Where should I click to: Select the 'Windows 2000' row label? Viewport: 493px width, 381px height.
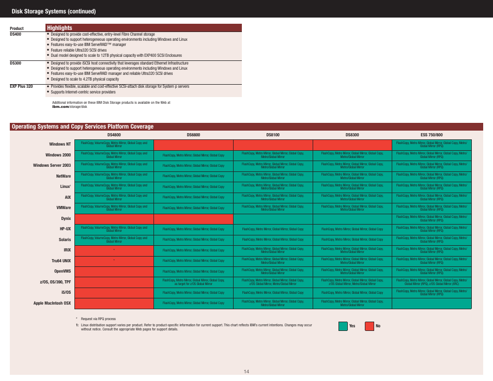click(x=58, y=155)
